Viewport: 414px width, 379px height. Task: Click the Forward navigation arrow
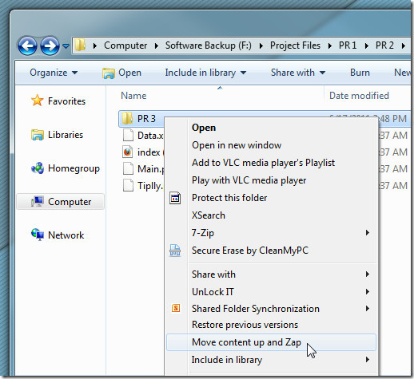point(50,45)
